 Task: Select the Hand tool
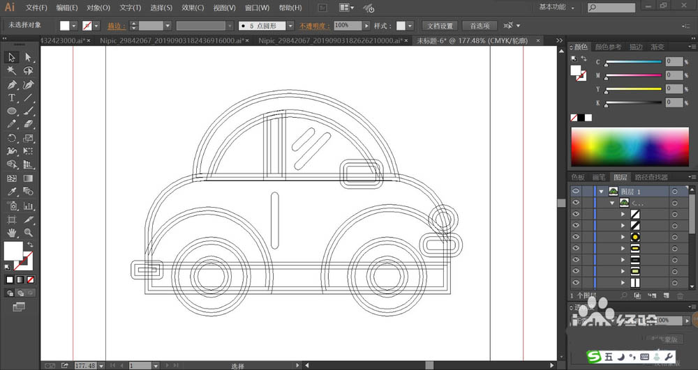(12, 232)
